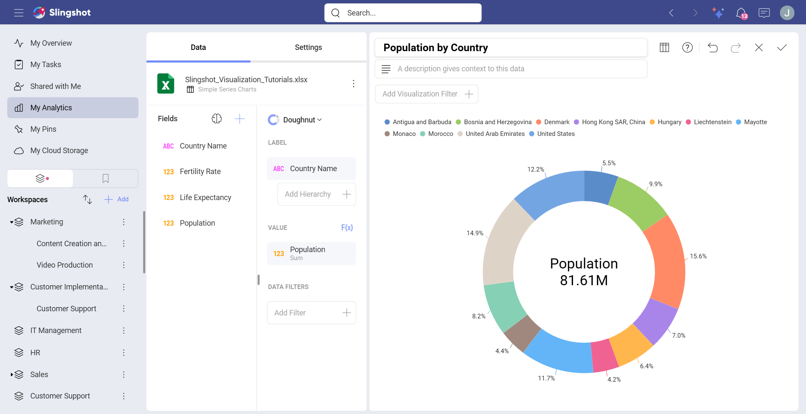Open Video Production options menu
The height and width of the screenshot is (414, 806).
124,265
